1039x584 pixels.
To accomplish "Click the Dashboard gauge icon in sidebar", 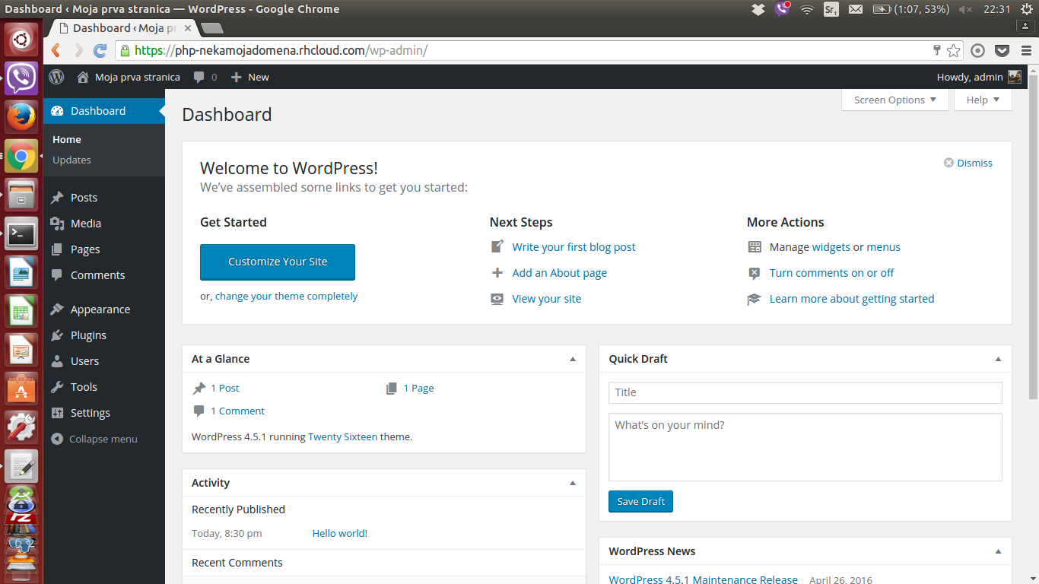I will [x=57, y=111].
